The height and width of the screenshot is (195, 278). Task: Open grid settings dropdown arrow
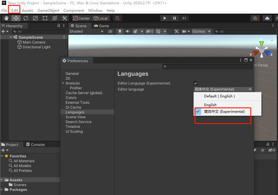pos(165,31)
